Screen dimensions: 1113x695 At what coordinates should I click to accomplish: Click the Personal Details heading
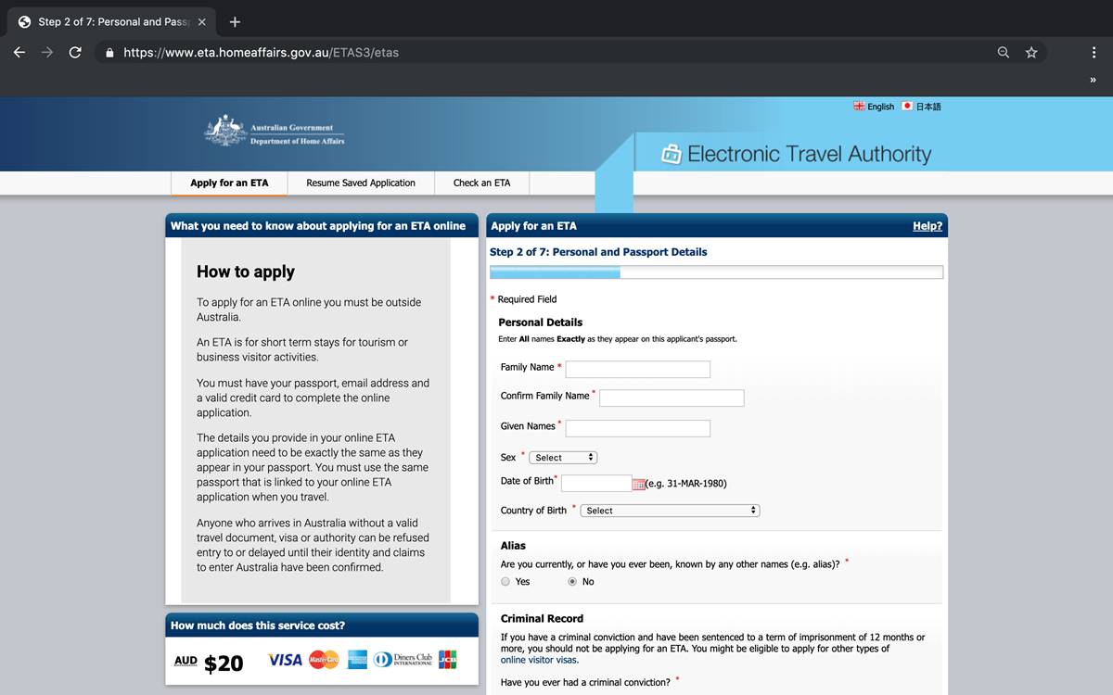(x=541, y=322)
